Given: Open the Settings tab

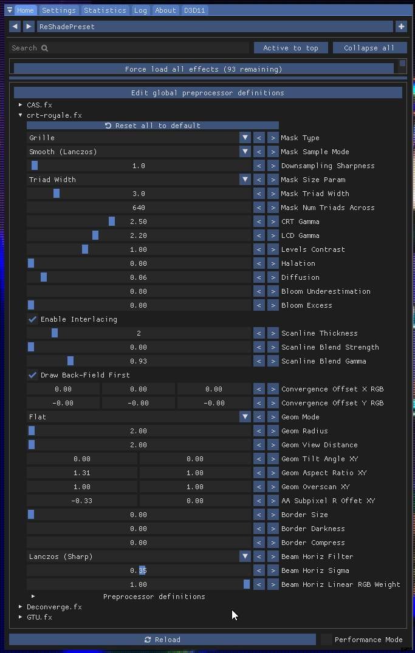Looking at the screenshot, I should [x=59, y=10].
